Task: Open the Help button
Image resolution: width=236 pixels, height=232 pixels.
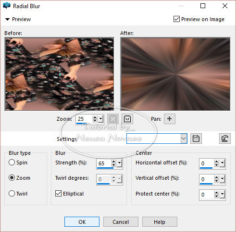Action: (160, 222)
